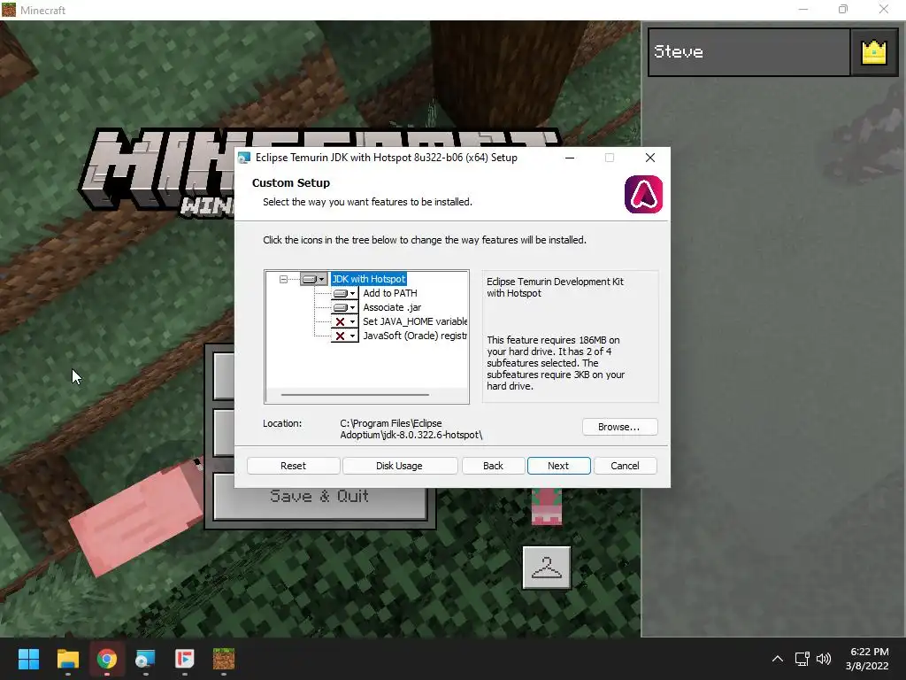Switch to Minecraft on the taskbar
The width and height of the screenshot is (906, 680).
coord(224,659)
